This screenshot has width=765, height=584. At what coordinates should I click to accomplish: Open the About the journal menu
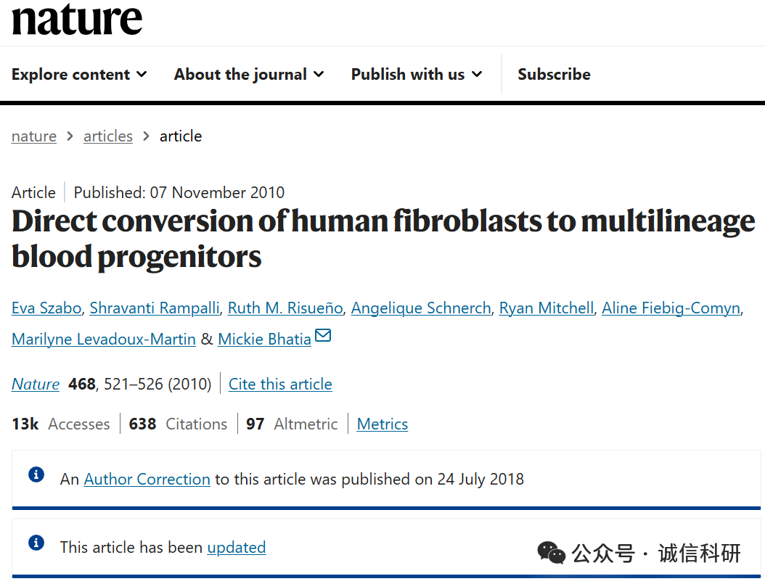249,74
